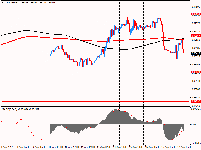201x150 pixels.
Task: Select the 0.94892 horizontal line price label
Action: tap(196, 101)
